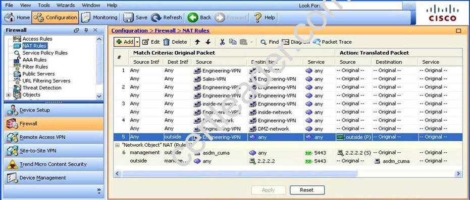Maximize the NAT Rules pane
This screenshot has height=200, width=470.
[x=458, y=31]
